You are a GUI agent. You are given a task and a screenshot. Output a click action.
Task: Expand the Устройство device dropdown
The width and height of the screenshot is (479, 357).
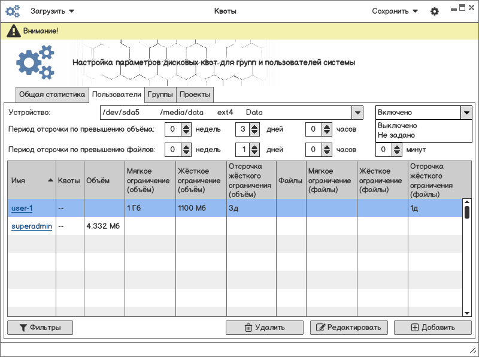pos(357,113)
